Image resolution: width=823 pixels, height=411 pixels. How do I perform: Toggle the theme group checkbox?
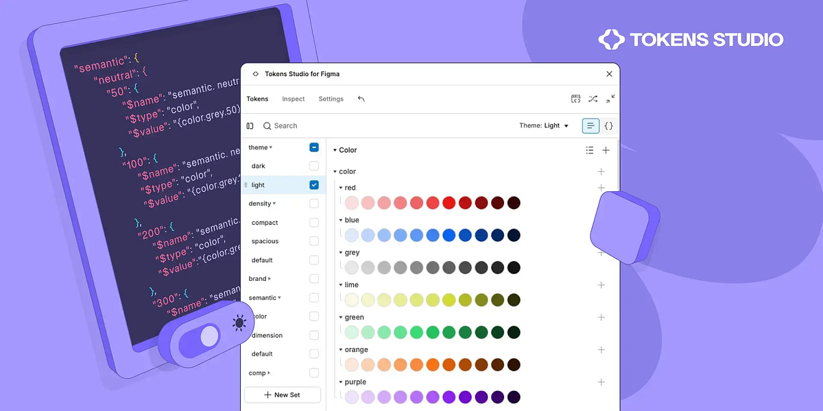(x=314, y=147)
